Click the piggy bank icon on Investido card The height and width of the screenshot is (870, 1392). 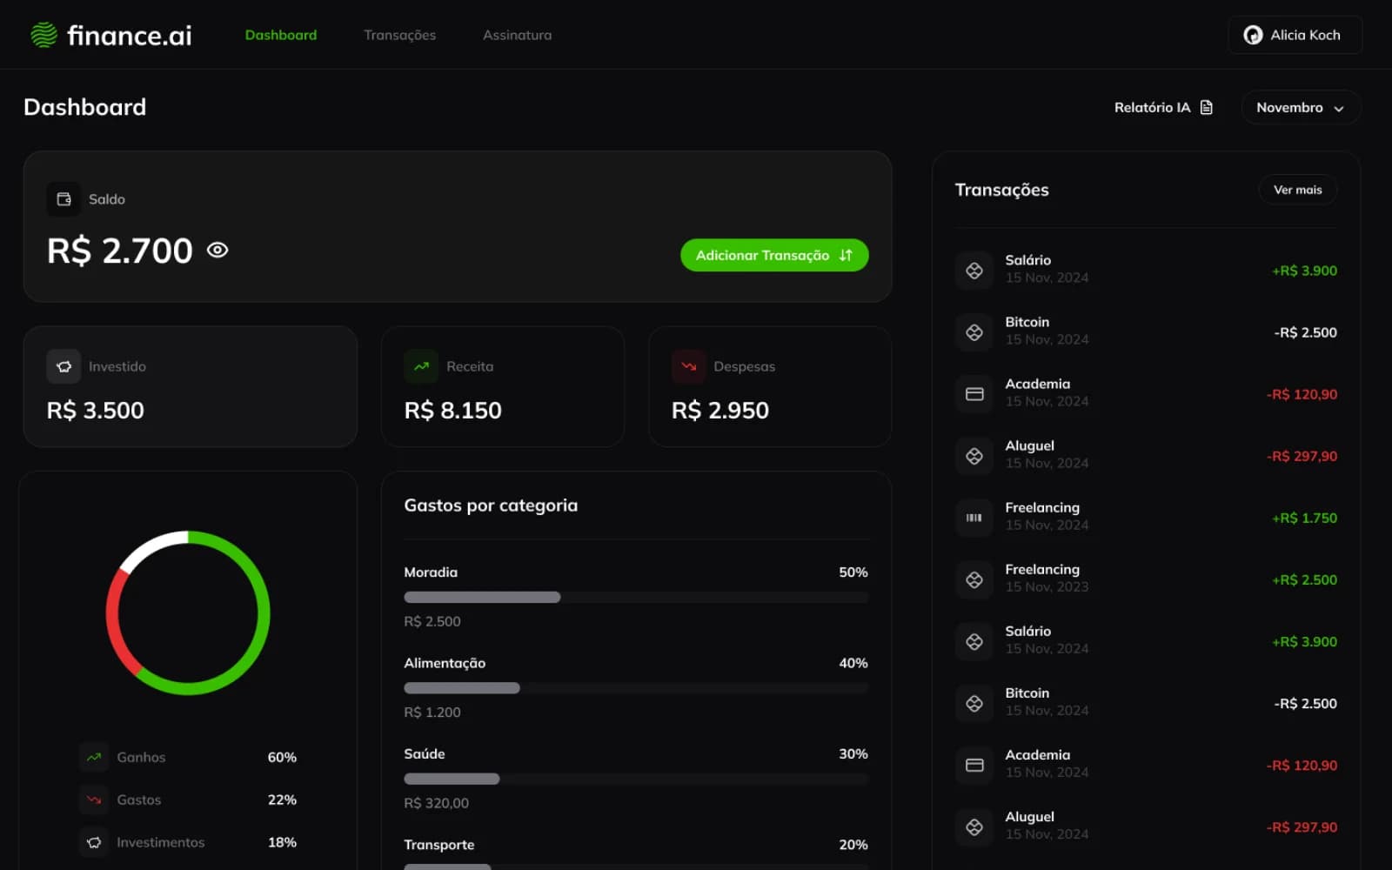point(64,366)
